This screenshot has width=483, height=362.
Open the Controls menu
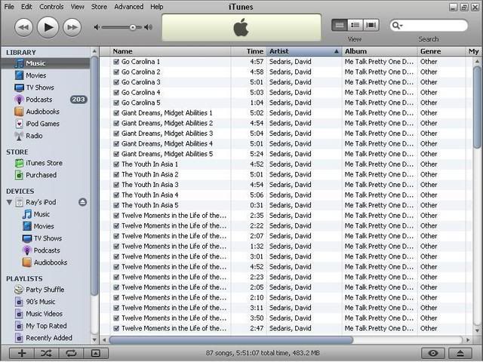click(51, 7)
